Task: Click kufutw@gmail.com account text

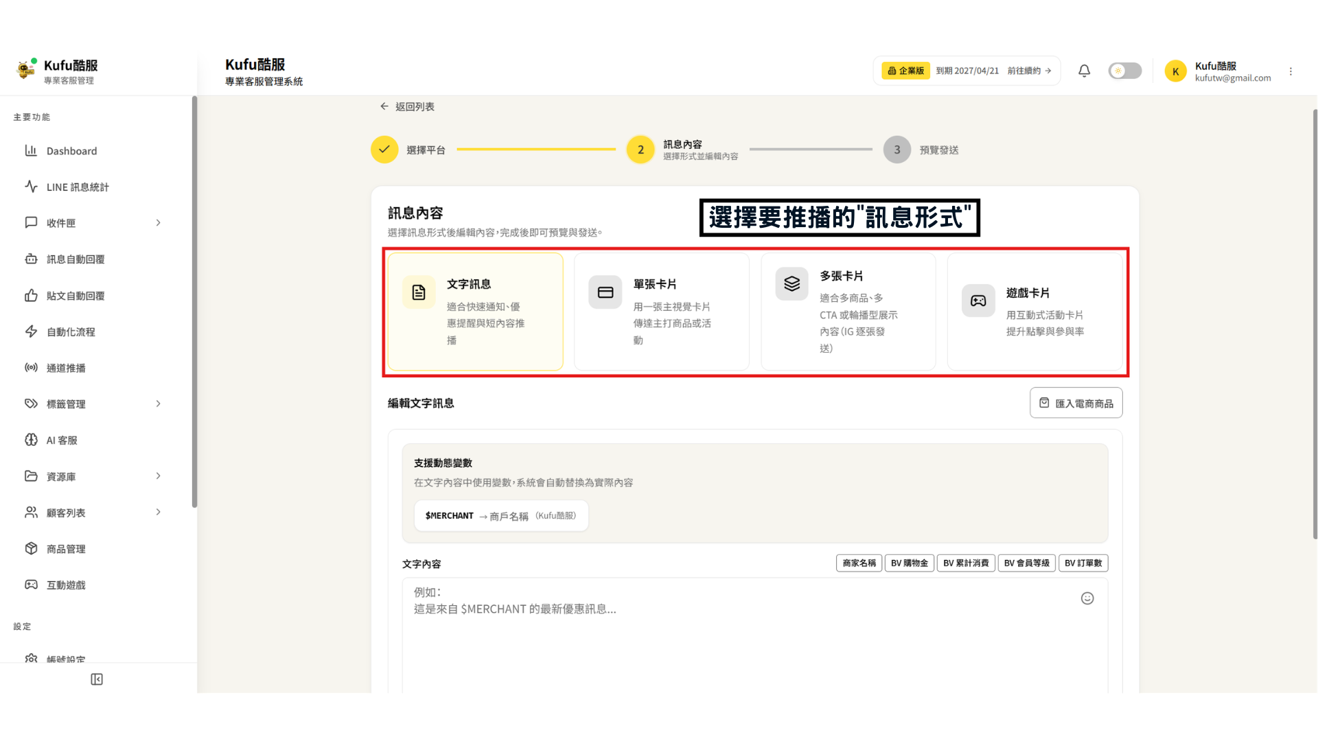Action: (x=1233, y=78)
